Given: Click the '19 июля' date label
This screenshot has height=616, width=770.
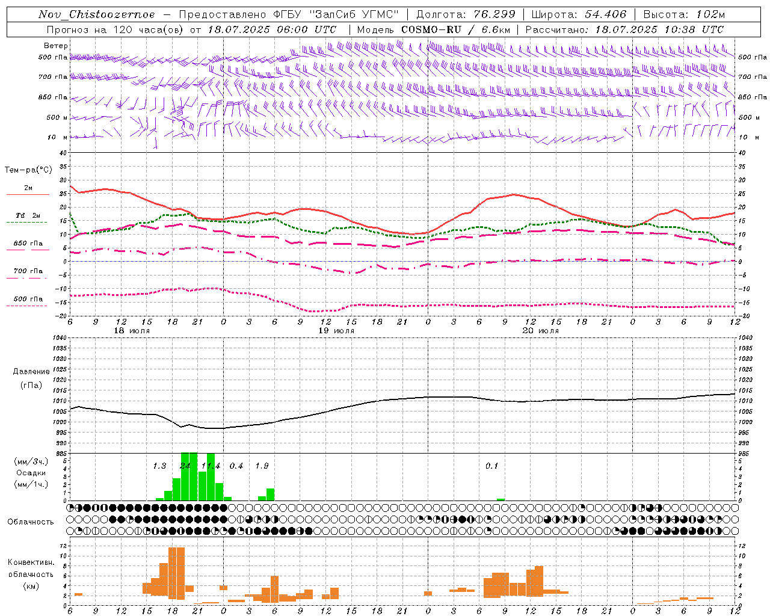Looking at the screenshot, I should [336, 331].
